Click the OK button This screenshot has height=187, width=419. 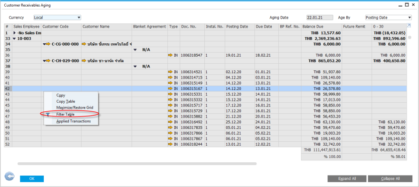(x=32, y=179)
